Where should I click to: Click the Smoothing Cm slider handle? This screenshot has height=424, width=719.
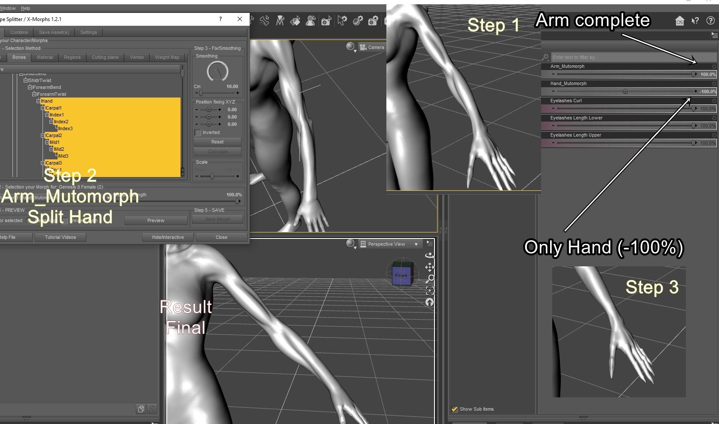pyautogui.click(x=201, y=93)
